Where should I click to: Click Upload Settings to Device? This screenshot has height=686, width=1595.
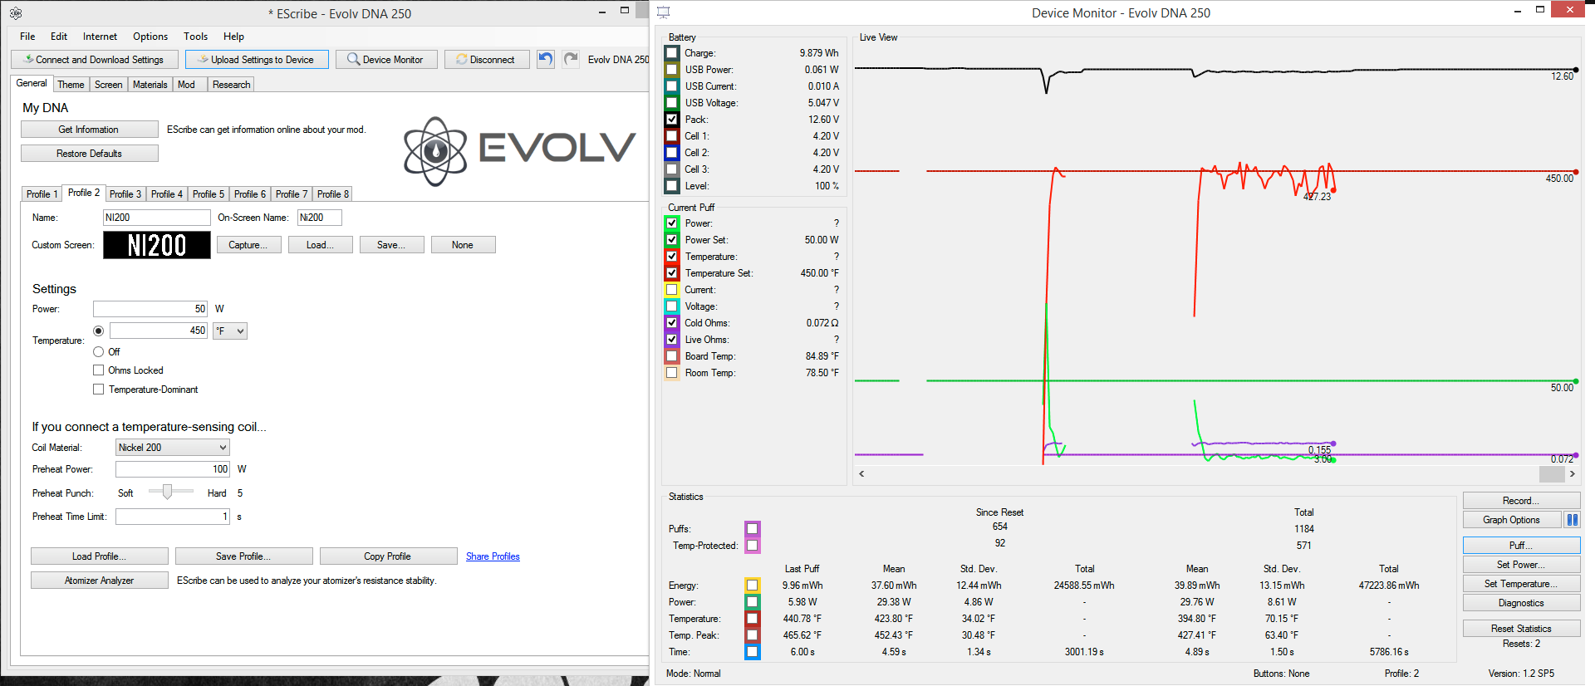(256, 60)
